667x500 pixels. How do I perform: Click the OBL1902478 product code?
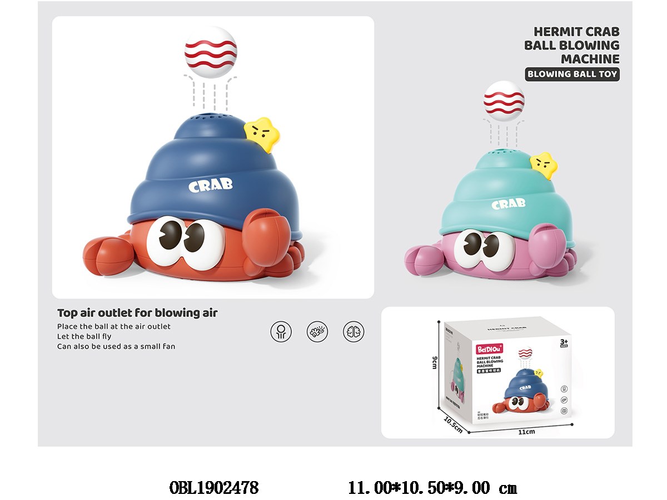213,488
